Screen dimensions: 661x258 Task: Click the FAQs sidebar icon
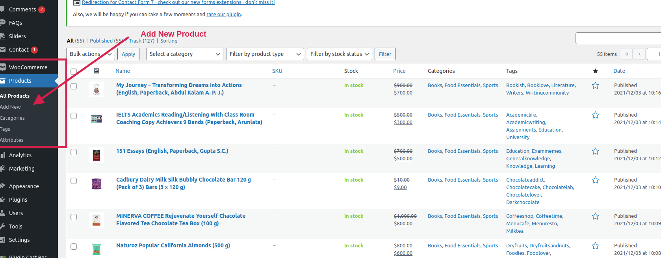(x=2, y=23)
